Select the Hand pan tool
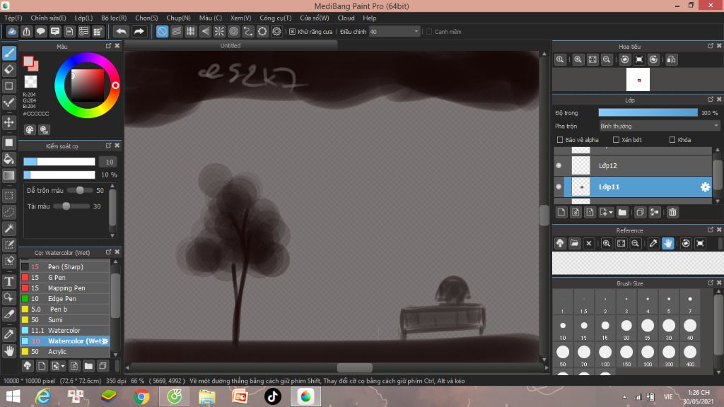This screenshot has width=724, height=407. coord(8,351)
